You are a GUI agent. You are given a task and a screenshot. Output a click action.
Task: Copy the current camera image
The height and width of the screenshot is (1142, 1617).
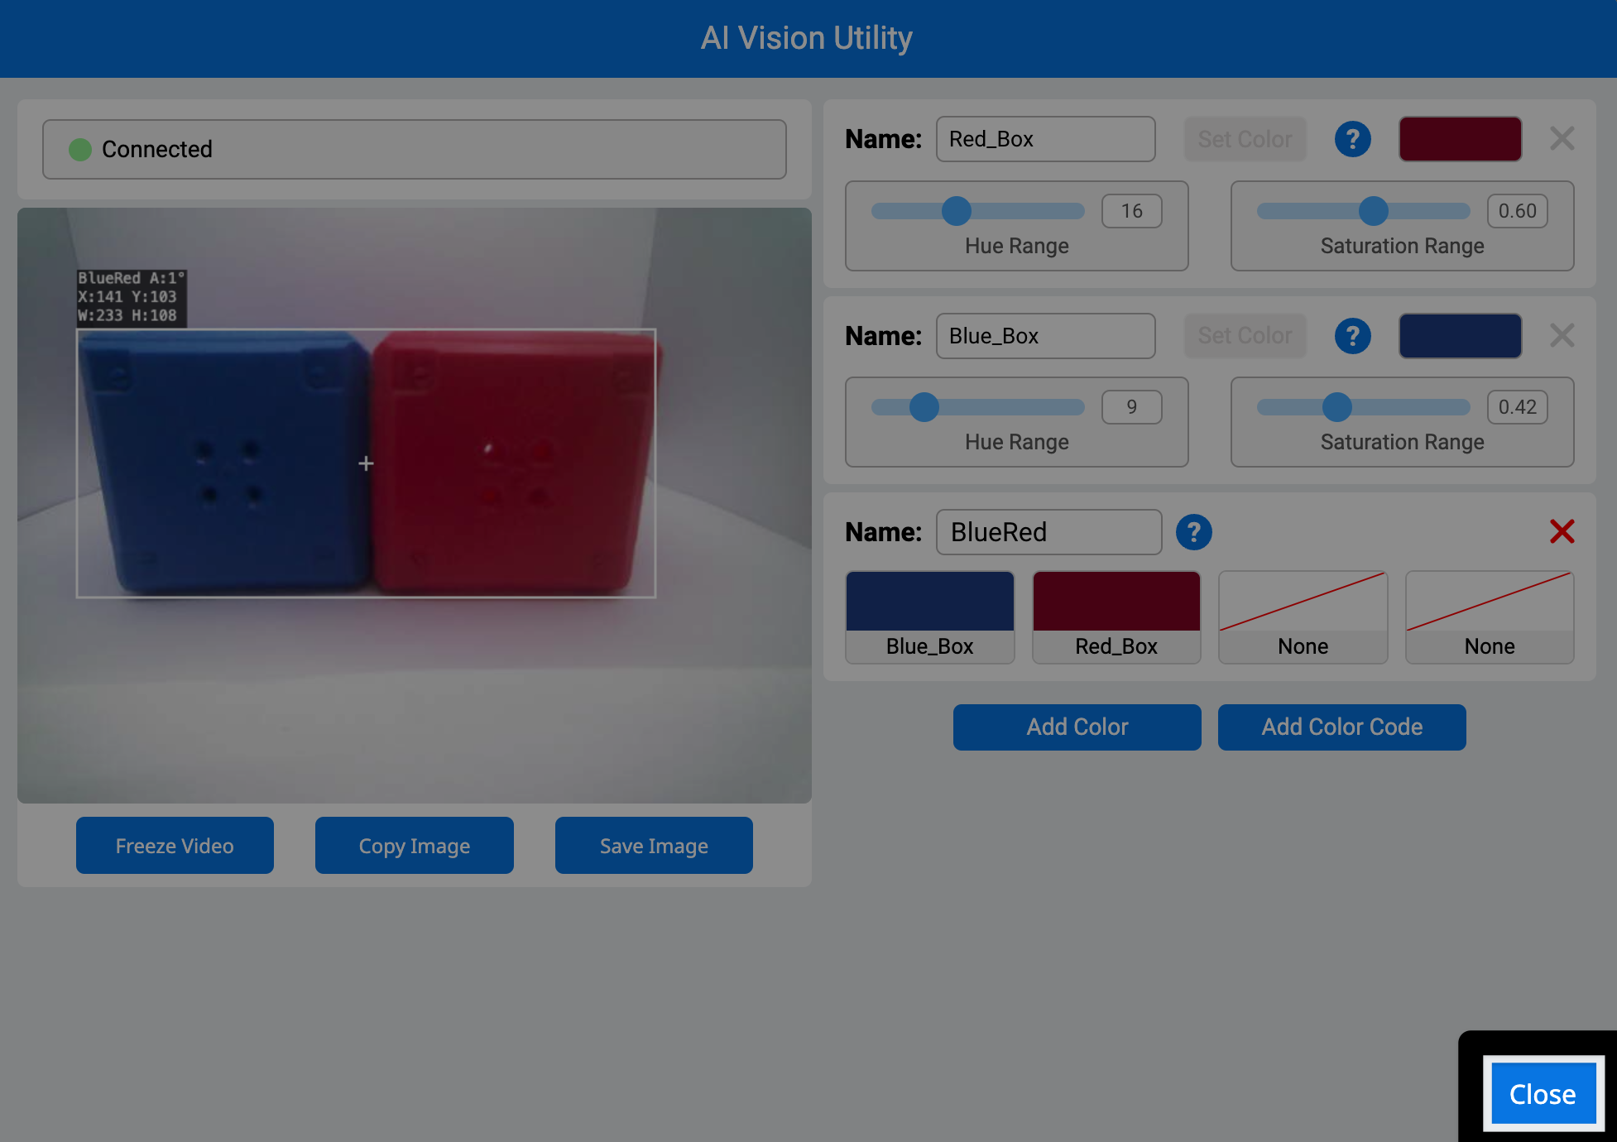click(x=414, y=845)
